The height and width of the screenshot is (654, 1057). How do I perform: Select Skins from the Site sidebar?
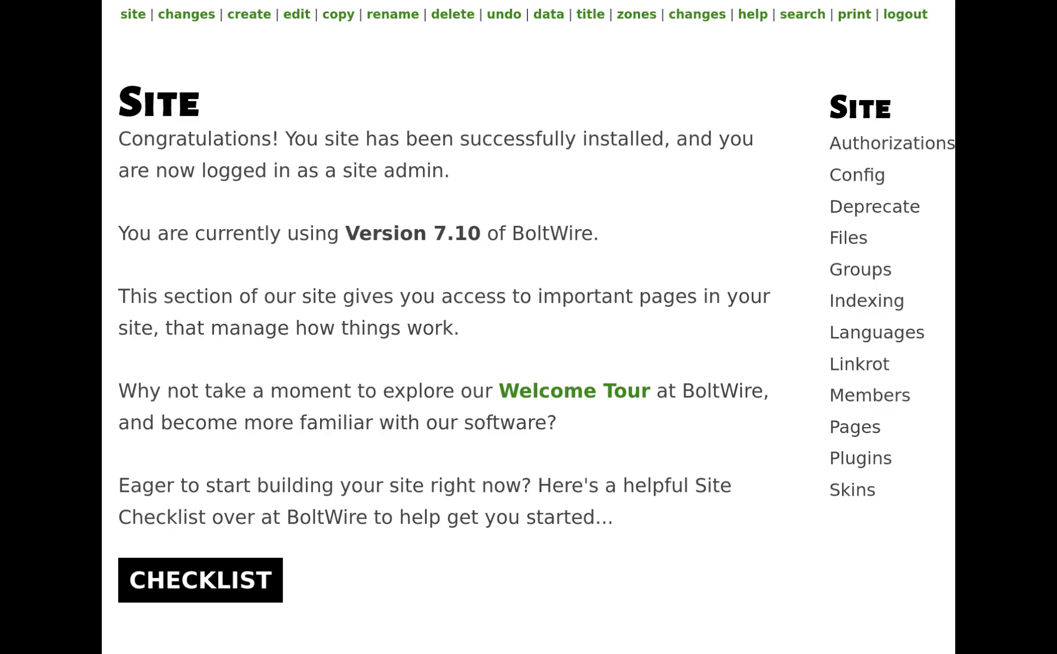852,490
